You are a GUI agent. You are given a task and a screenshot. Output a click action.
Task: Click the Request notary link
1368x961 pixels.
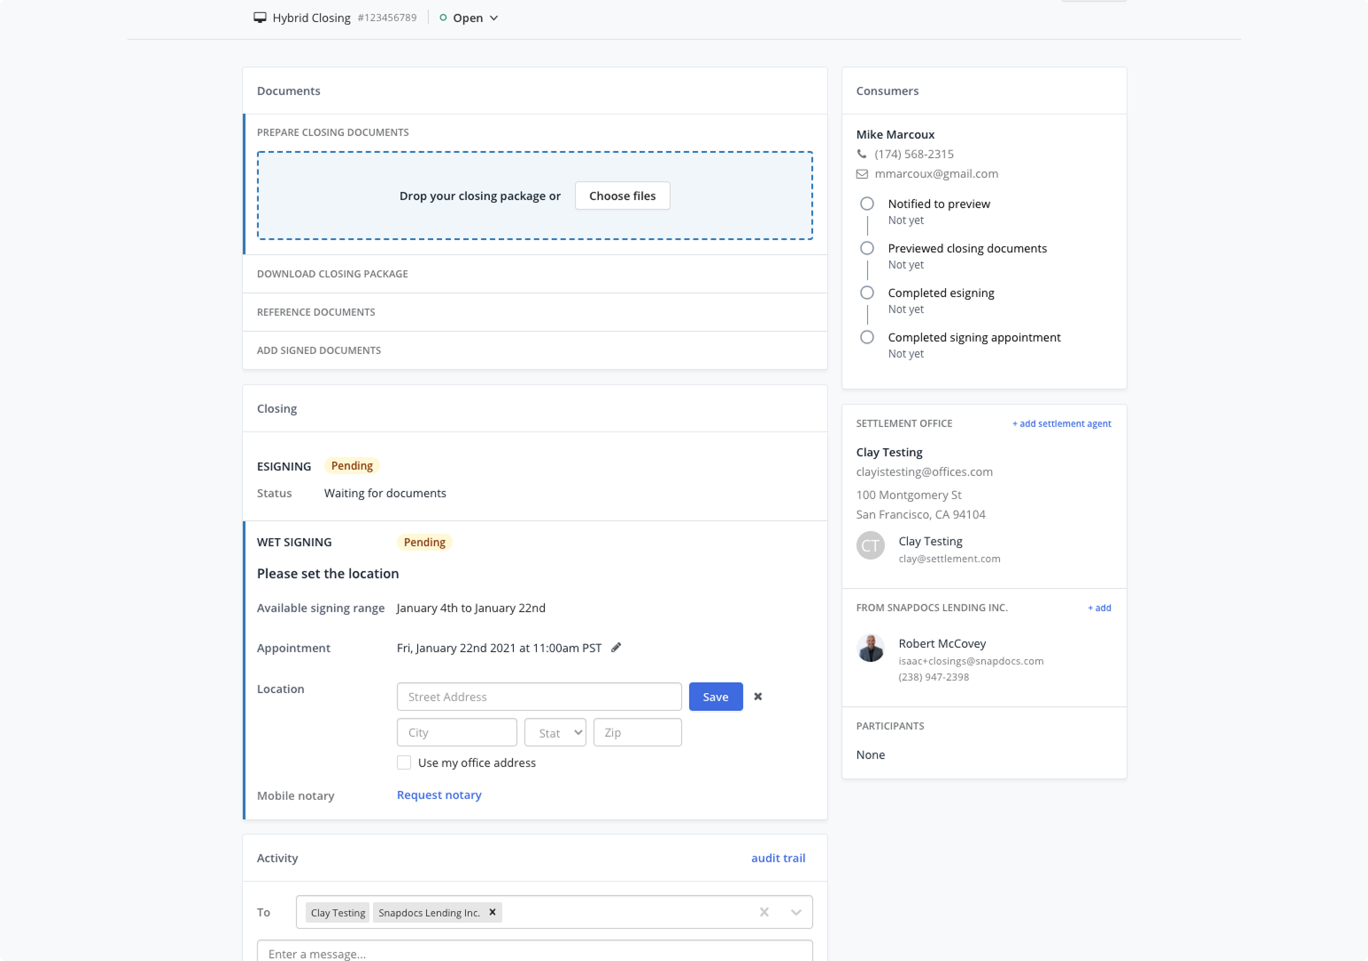(x=439, y=795)
